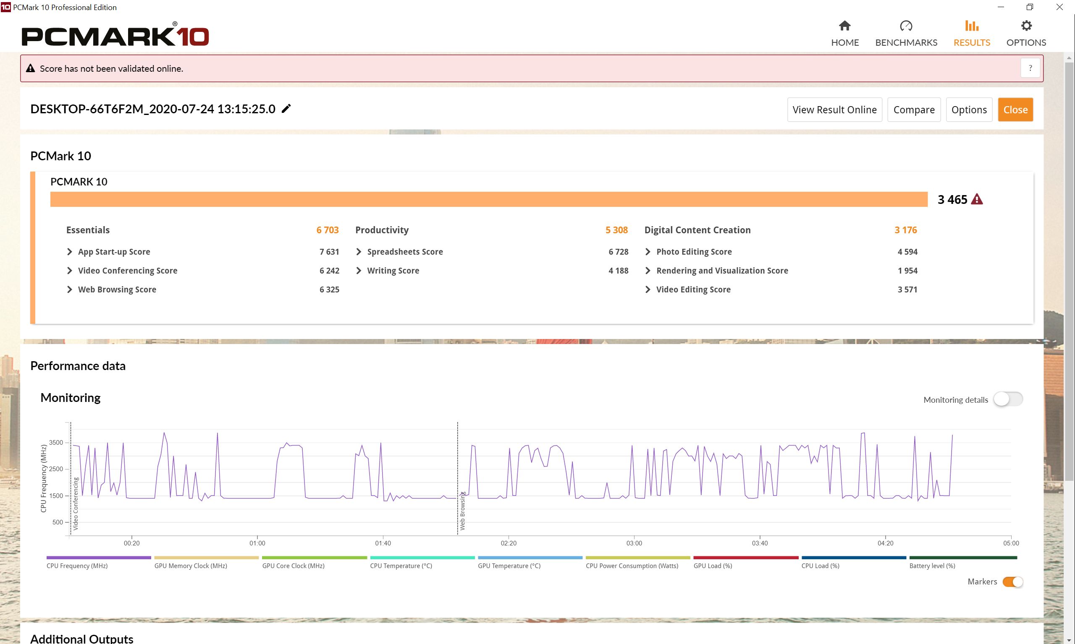Click the Results bar chart icon

pyautogui.click(x=971, y=26)
